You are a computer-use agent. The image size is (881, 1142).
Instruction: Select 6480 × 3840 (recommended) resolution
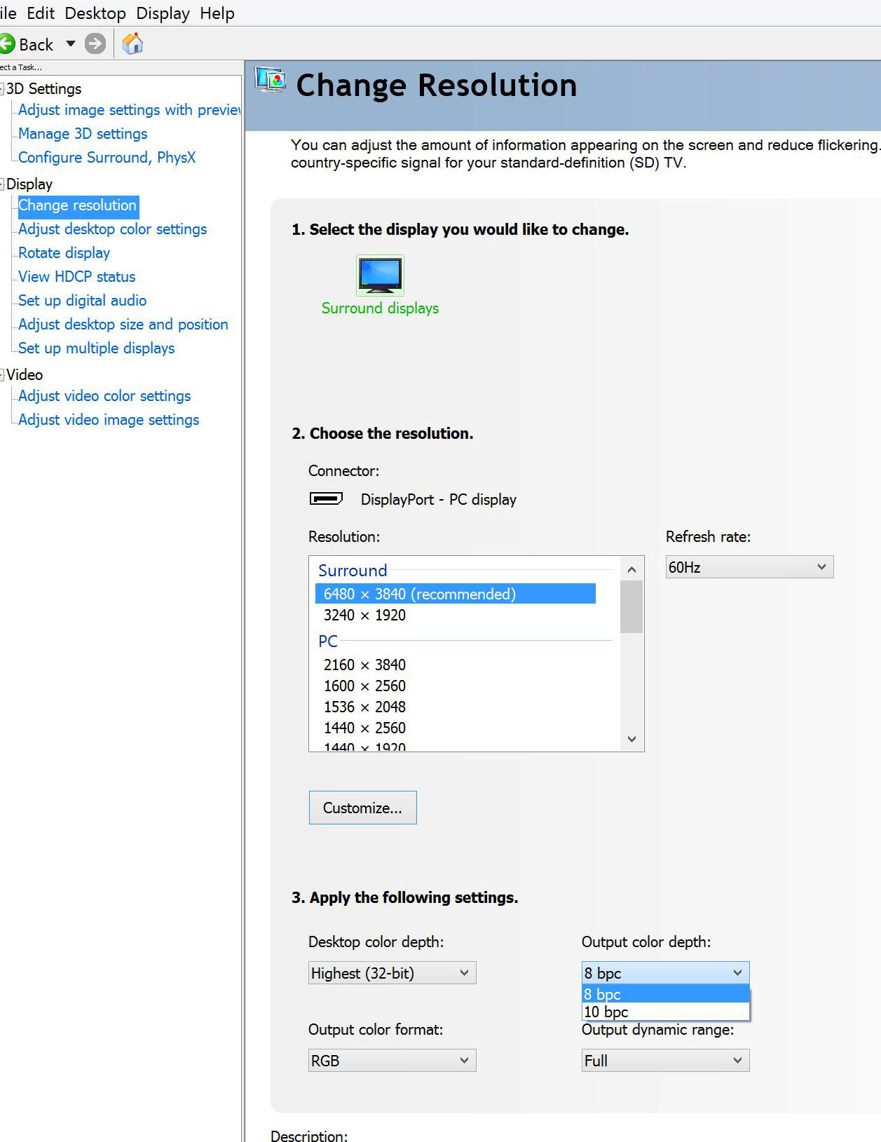pyautogui.click(x=456, y=594)
